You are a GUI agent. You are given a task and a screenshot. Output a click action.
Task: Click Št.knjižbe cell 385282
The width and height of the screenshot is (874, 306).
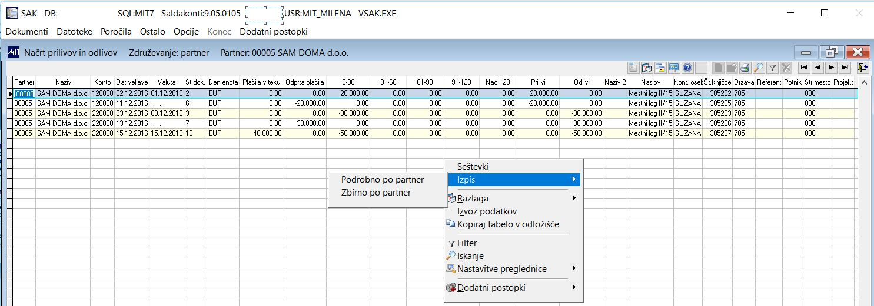[x=717, y=93]
